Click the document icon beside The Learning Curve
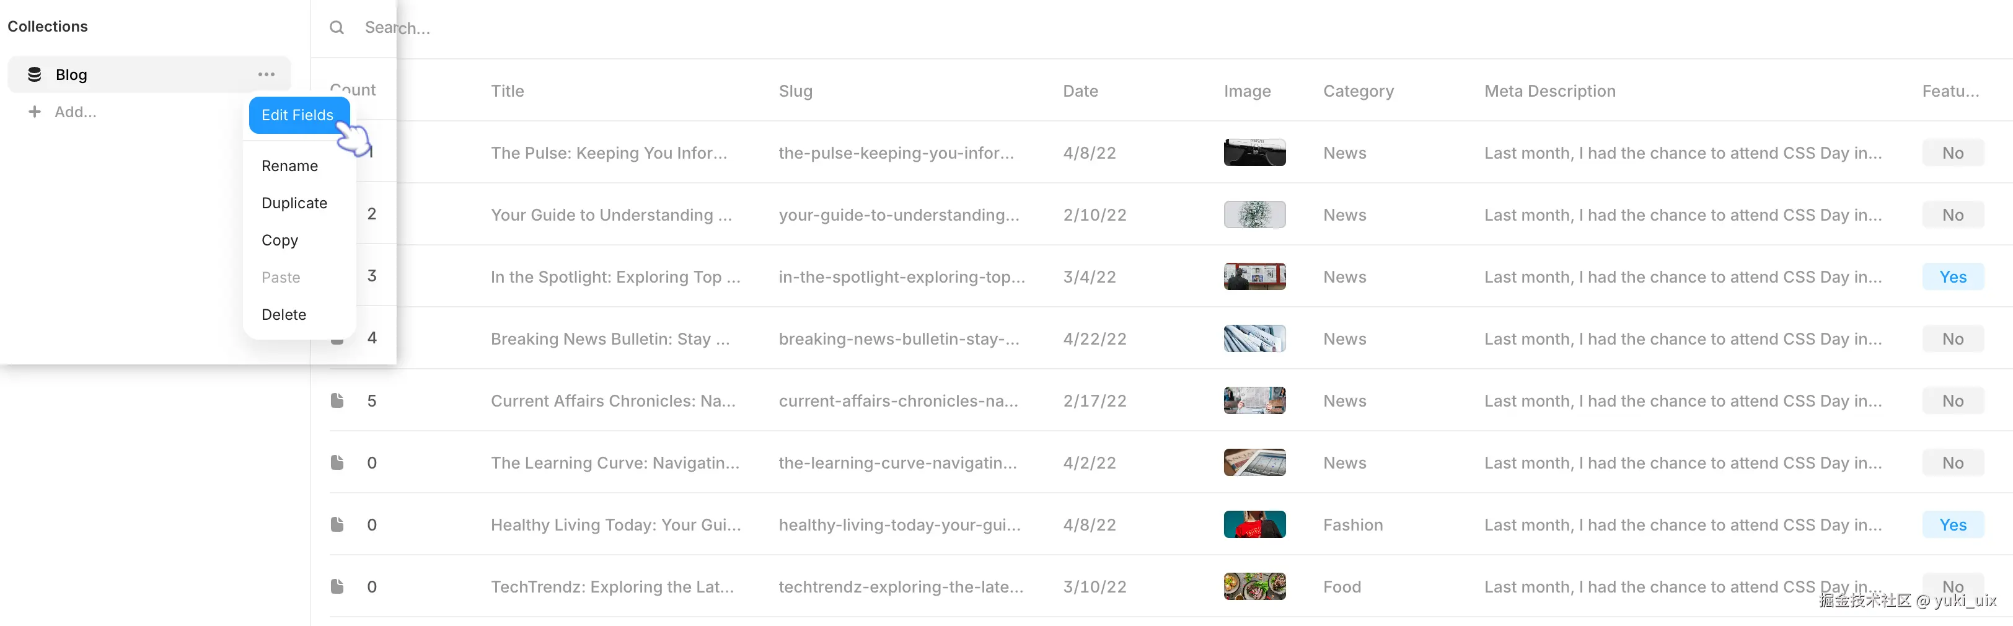 coord(337,462)
